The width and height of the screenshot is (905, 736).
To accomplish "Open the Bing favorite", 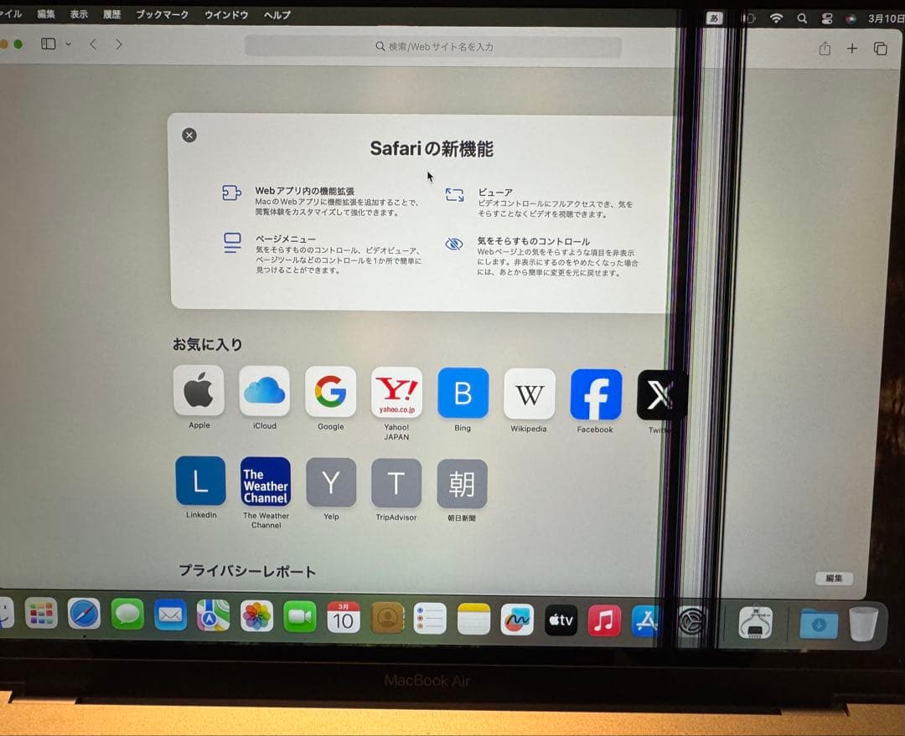I will (463, 399).
